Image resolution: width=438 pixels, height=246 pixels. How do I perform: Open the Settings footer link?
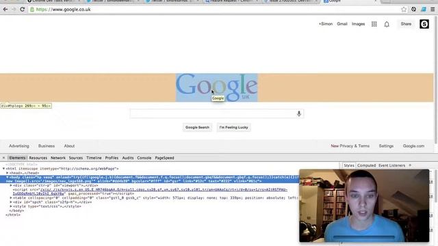pos(386,146)
